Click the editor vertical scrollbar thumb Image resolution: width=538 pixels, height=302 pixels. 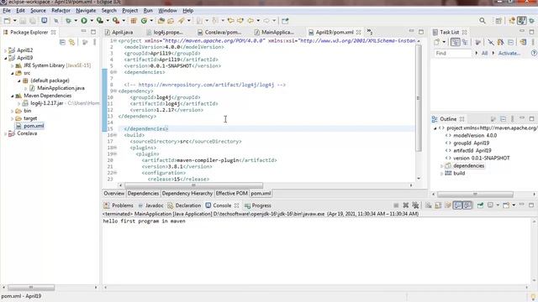click(419, 98)
